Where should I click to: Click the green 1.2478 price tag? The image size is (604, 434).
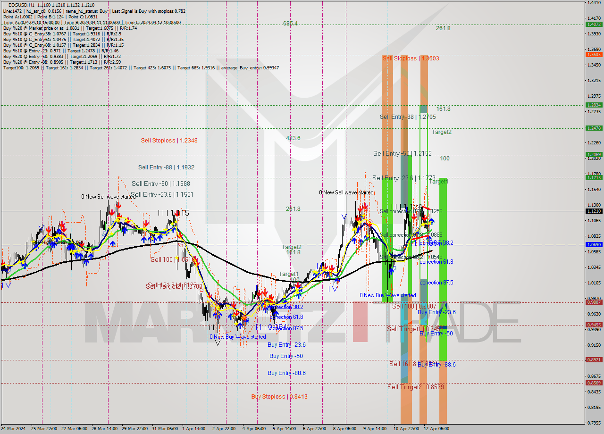[x=593, y=128]
